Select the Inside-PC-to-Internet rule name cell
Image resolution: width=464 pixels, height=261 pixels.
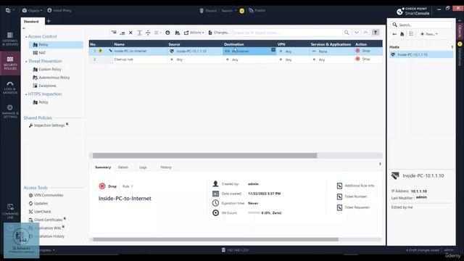pos(140,51)
